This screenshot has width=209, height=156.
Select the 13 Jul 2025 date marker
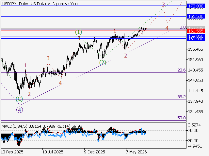53,152
